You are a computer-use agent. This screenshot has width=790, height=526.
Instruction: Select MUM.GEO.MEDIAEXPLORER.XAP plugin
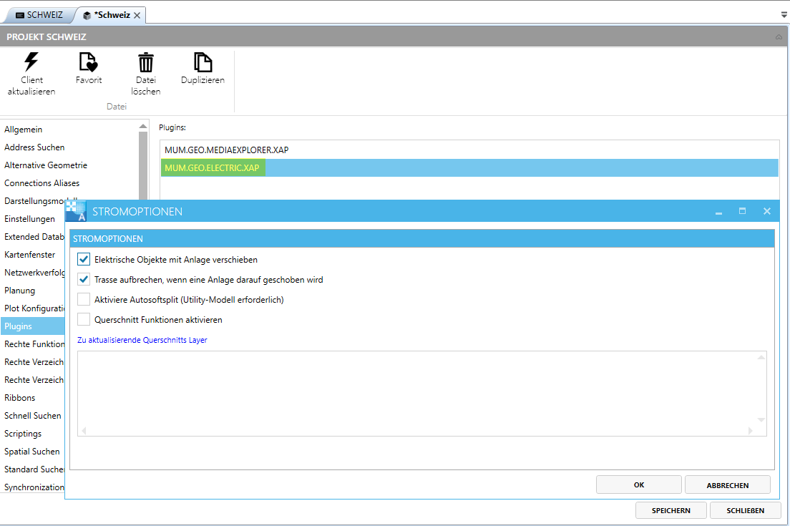pos(469,150)
